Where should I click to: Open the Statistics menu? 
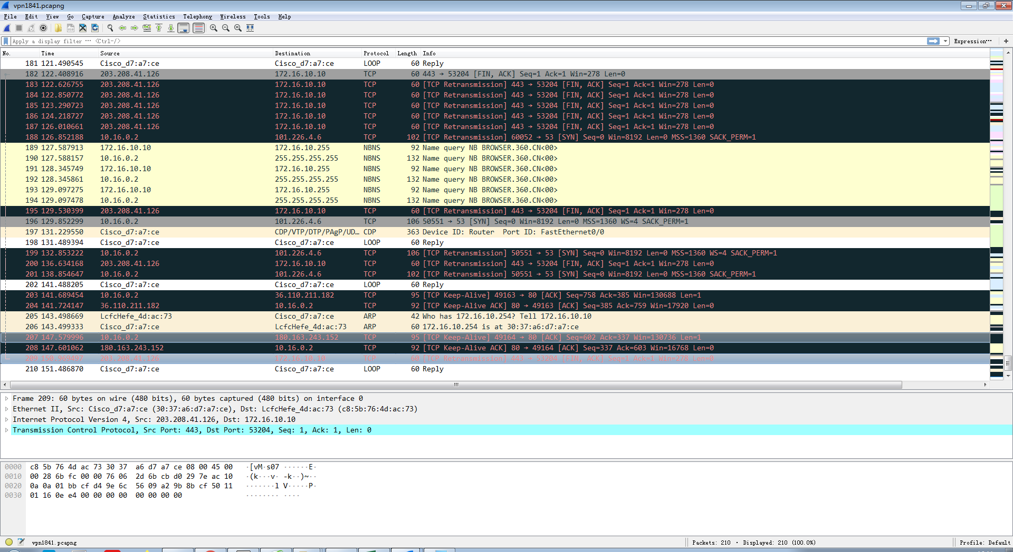coord(159,17)
